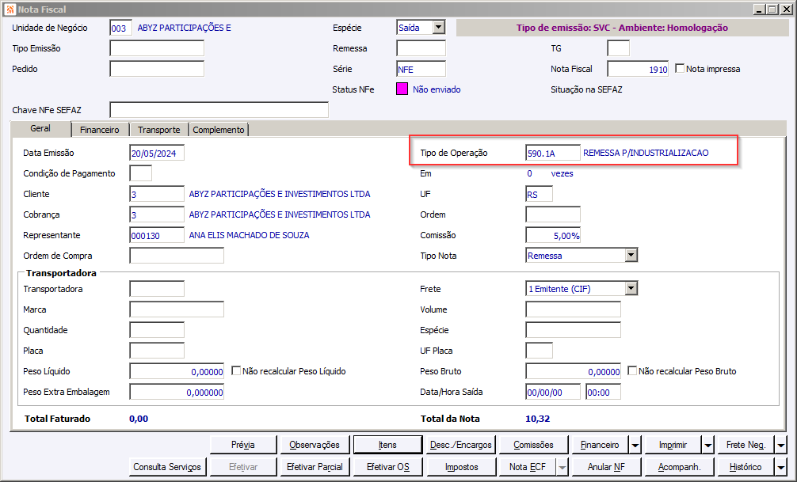The image size is (797, 482).
Task: Open the Espécie Saída dropdown
Action: tap(439, 28)
